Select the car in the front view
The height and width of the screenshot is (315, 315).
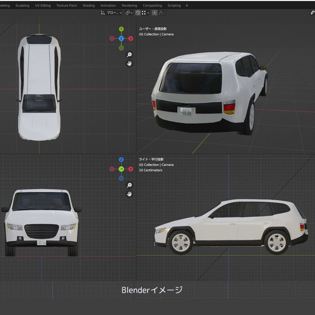pos(41,222)
